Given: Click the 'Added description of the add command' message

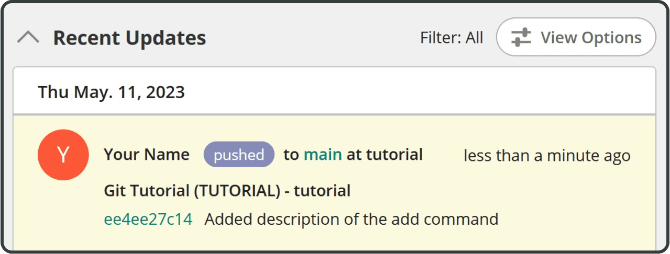Looking at the screenshot, I should tap(351, 219).
